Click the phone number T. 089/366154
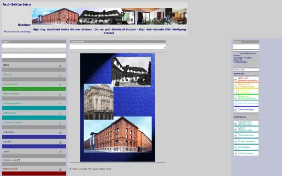This screenshot has height=176, width=282. click(x=240, y=62)
